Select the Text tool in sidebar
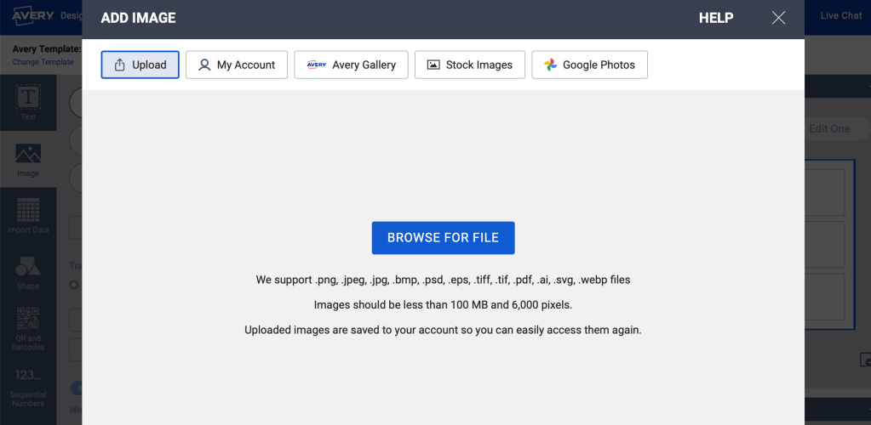Image resolution: width=871 pixels, height=425 pixels. click(28, 102)
